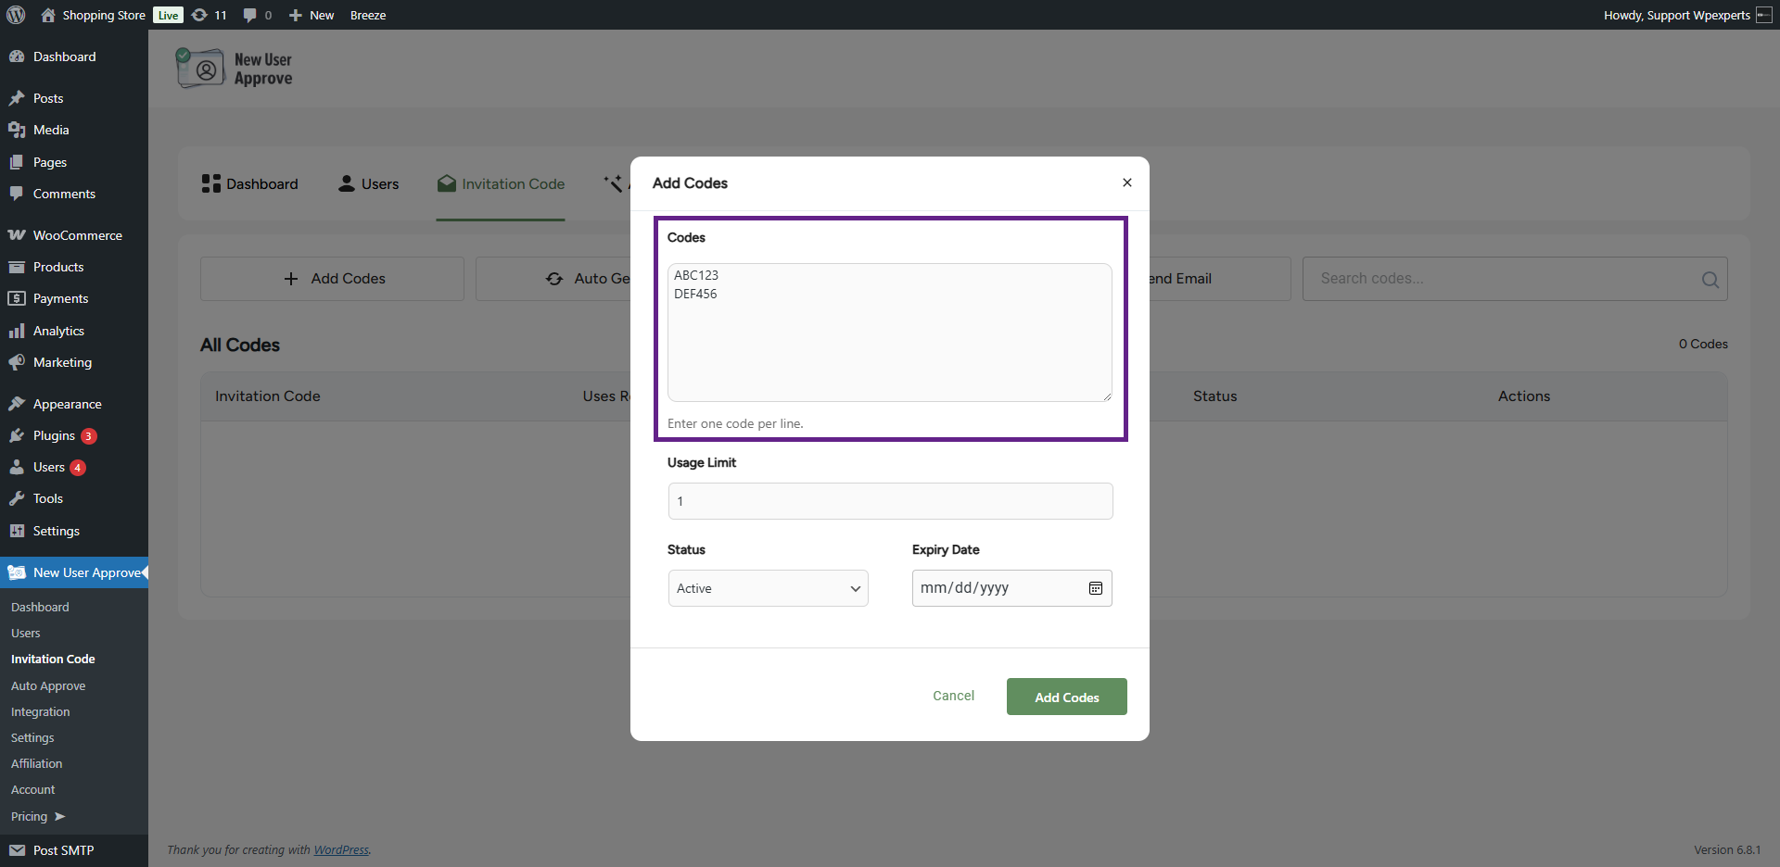Expand the Status dropdown

[768, 588]
